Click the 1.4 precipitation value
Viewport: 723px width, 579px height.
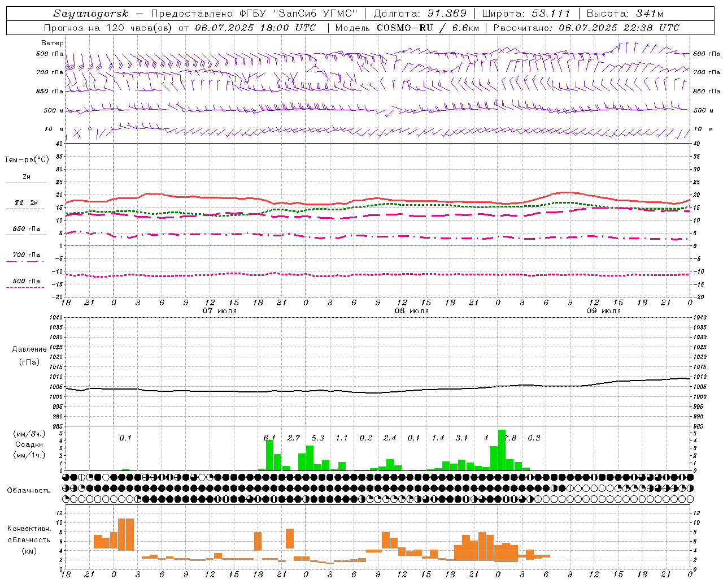click(438, 438)
